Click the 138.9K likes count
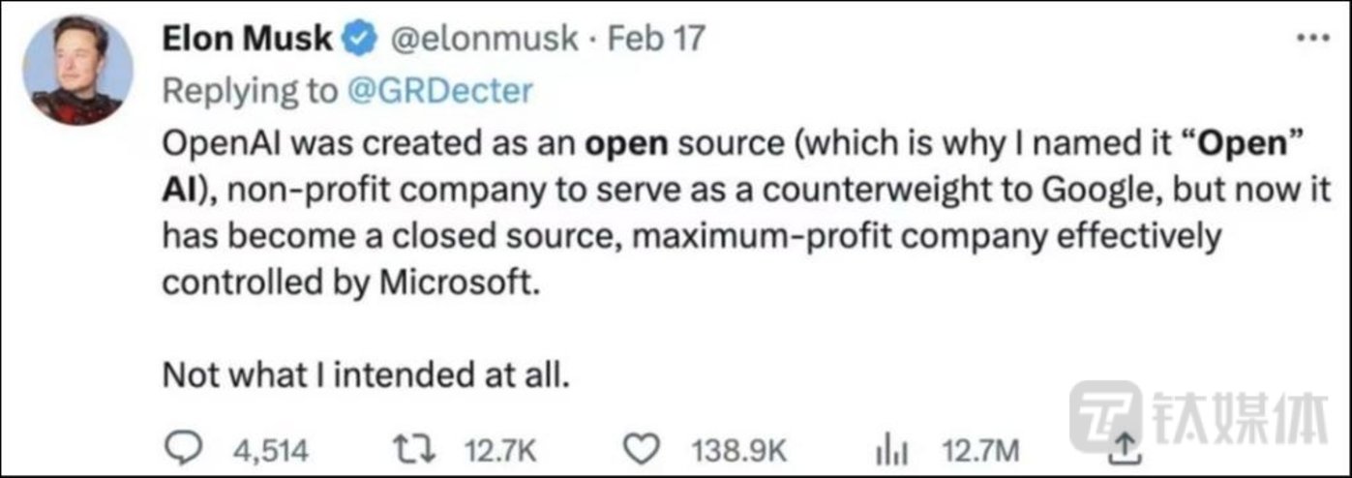Viewport: 1352px width, 478px height. 740,450
